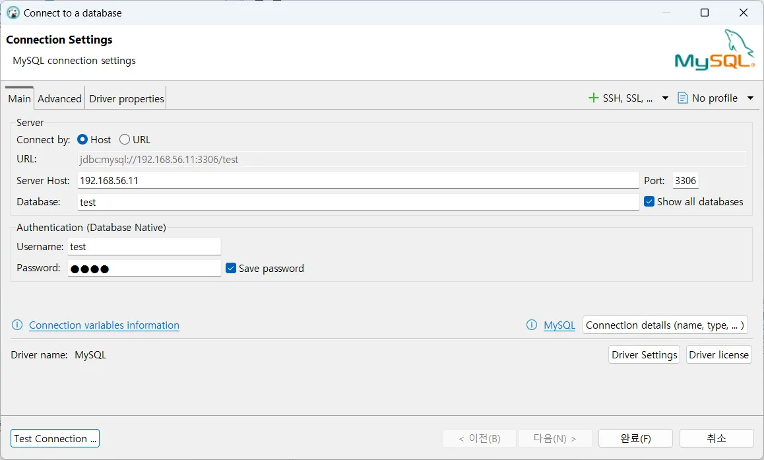
Task: Click the 다음(N) > next button
Action: tap(555, 439)
